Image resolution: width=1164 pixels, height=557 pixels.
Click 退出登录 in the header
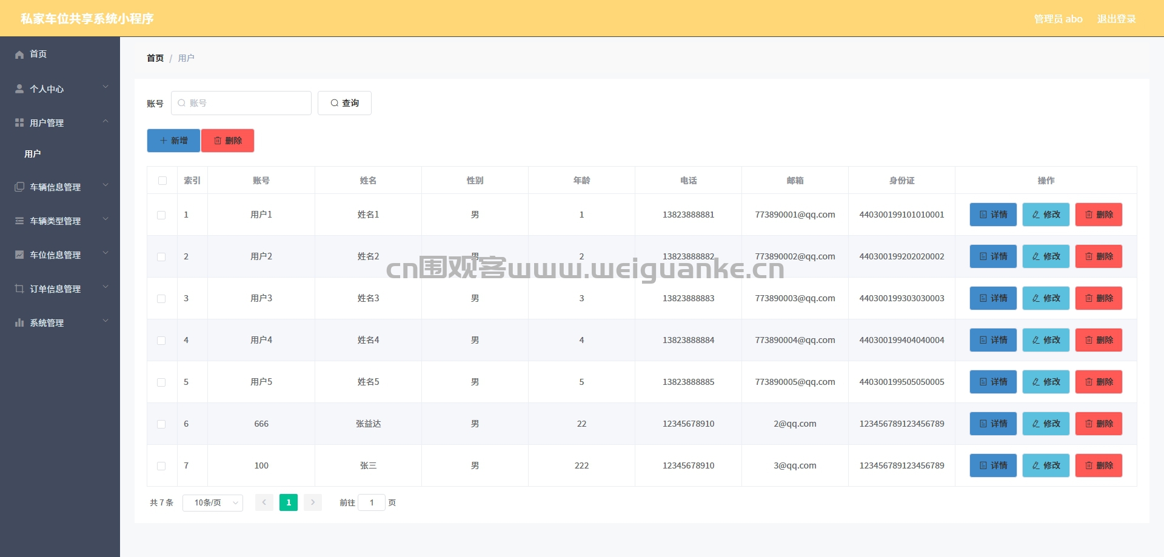click(1116, 19)
